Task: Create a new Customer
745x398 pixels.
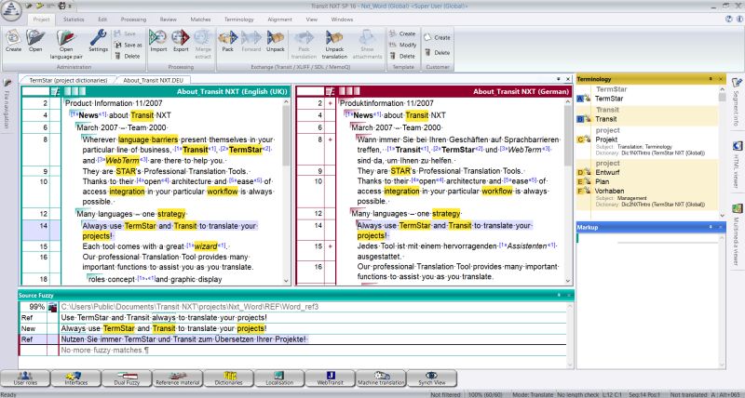Action: [x=437, y=37]
